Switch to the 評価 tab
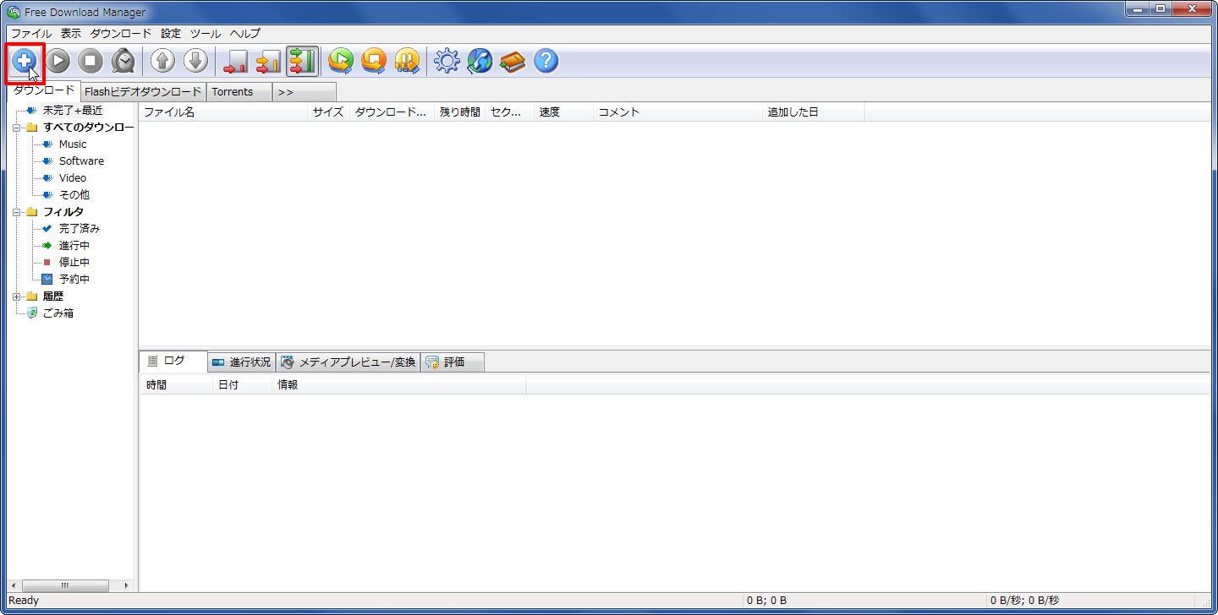The image size is (1218, 615). click(x=453, y=362)
